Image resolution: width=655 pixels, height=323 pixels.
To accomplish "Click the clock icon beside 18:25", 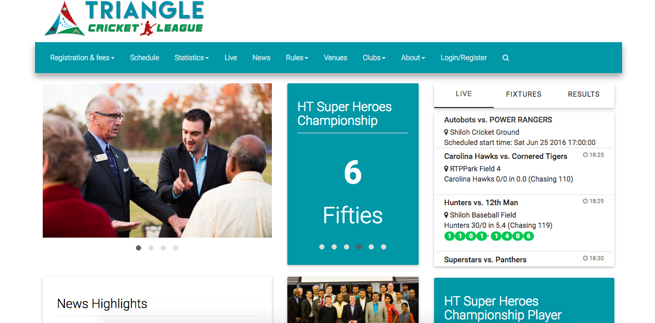I will click(585, 155).
